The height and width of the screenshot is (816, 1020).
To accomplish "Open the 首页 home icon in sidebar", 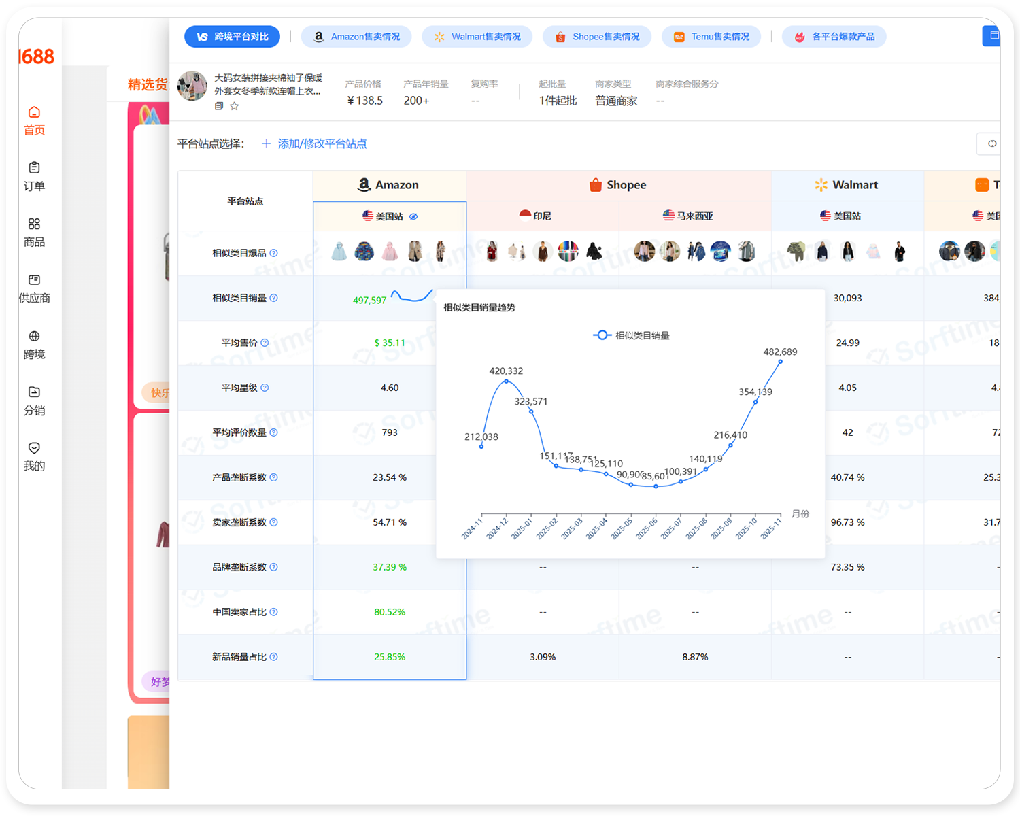I will pyautogui.click(x=34, y=113).
